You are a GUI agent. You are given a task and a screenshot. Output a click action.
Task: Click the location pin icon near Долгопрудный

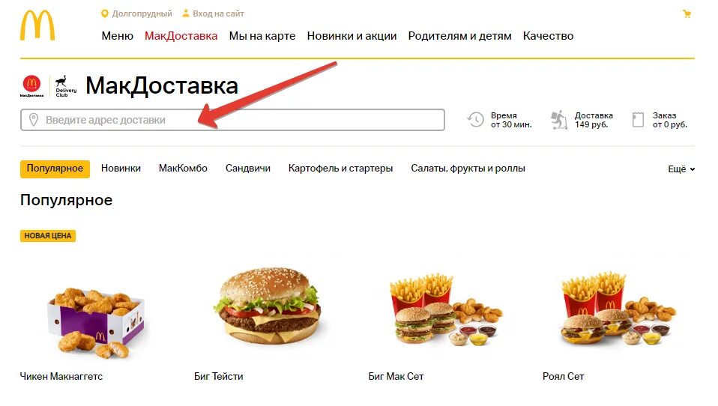click(x=104, y=13)
